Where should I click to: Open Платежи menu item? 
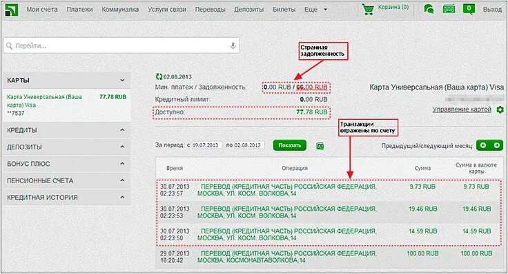click(79, 10)
